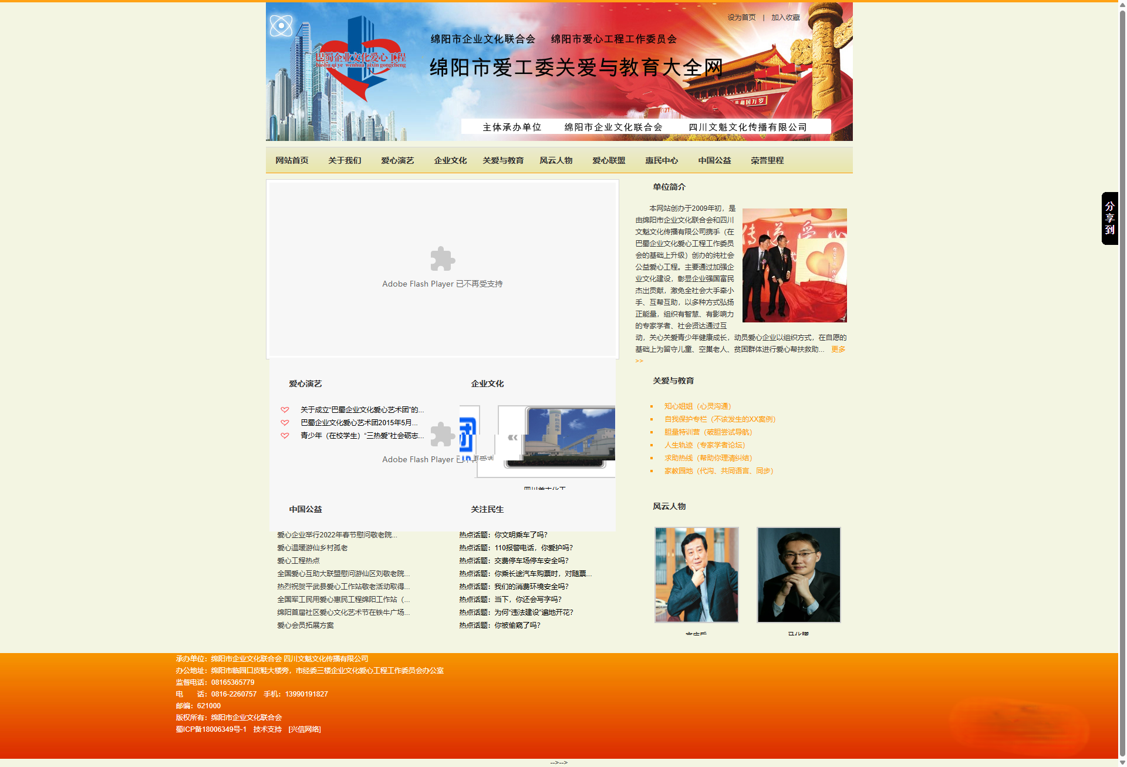Screen dimensions: 1127x767
Task: Click the 设为首页 link
Action: pos(742,18)
